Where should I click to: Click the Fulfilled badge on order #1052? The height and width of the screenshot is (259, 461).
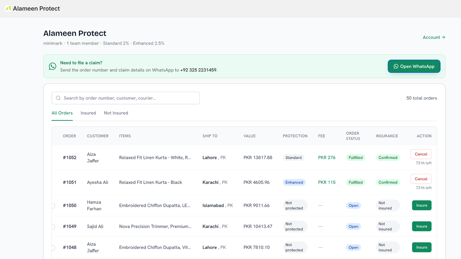(x=356, y=157)
